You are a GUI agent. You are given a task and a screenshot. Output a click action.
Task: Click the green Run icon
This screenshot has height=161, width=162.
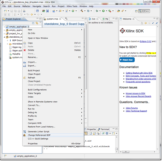tap(103, 11)
